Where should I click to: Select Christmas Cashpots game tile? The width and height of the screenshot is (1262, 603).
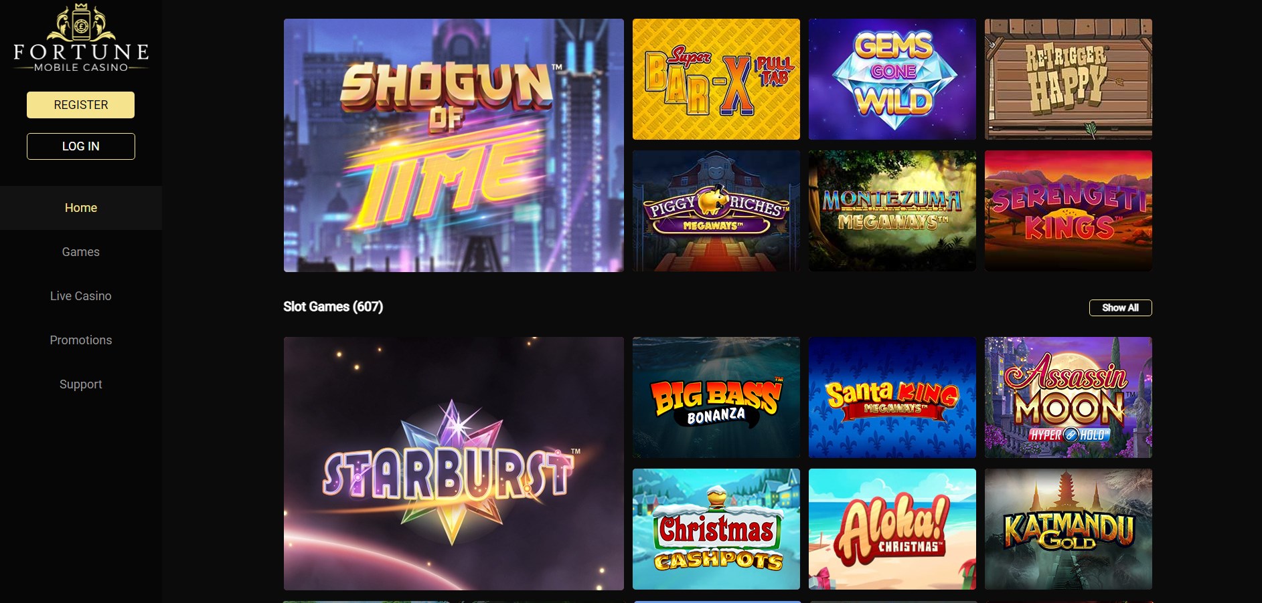point(716,529)
